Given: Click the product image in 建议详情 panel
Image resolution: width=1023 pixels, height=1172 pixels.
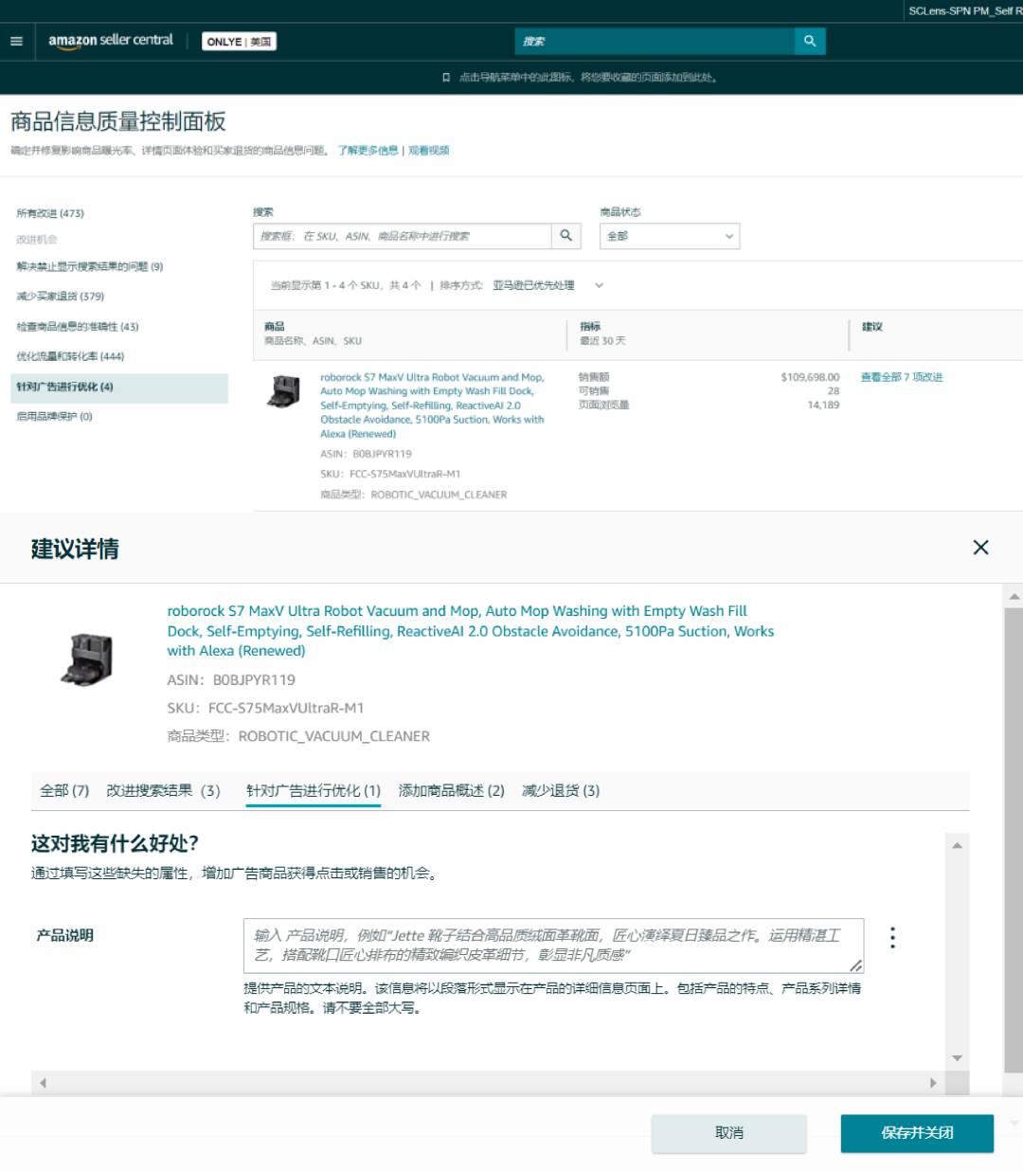Looking at the screenshot, I should point(87,659).
